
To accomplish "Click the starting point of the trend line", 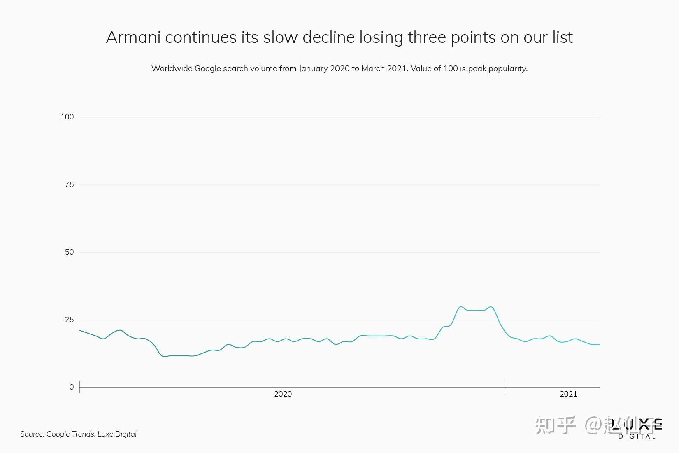I will tap(80, 330).
